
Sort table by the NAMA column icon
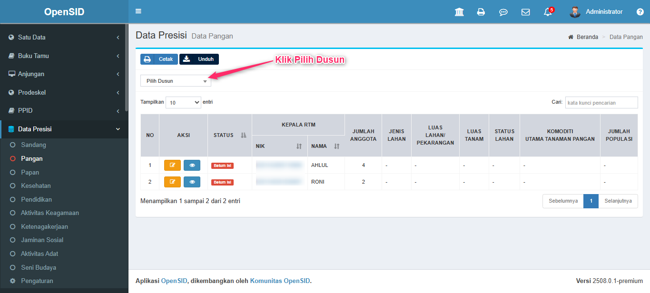pos(336,146)
